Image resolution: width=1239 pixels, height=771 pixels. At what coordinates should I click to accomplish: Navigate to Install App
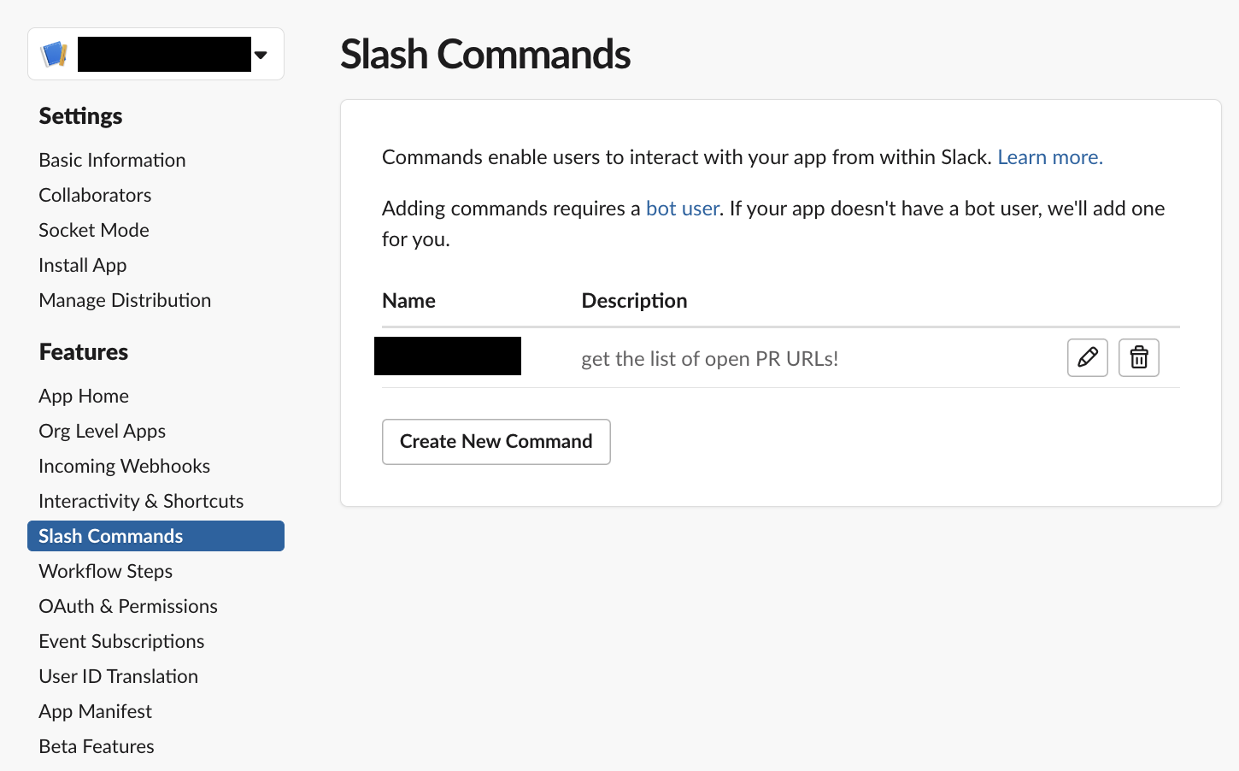coord(83,265)
